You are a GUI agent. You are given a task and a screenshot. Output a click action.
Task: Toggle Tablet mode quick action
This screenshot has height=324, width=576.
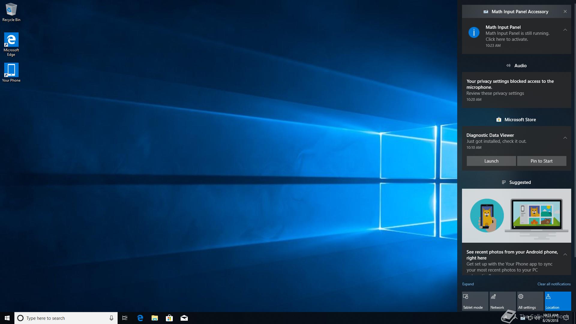(x=475, y=301)
